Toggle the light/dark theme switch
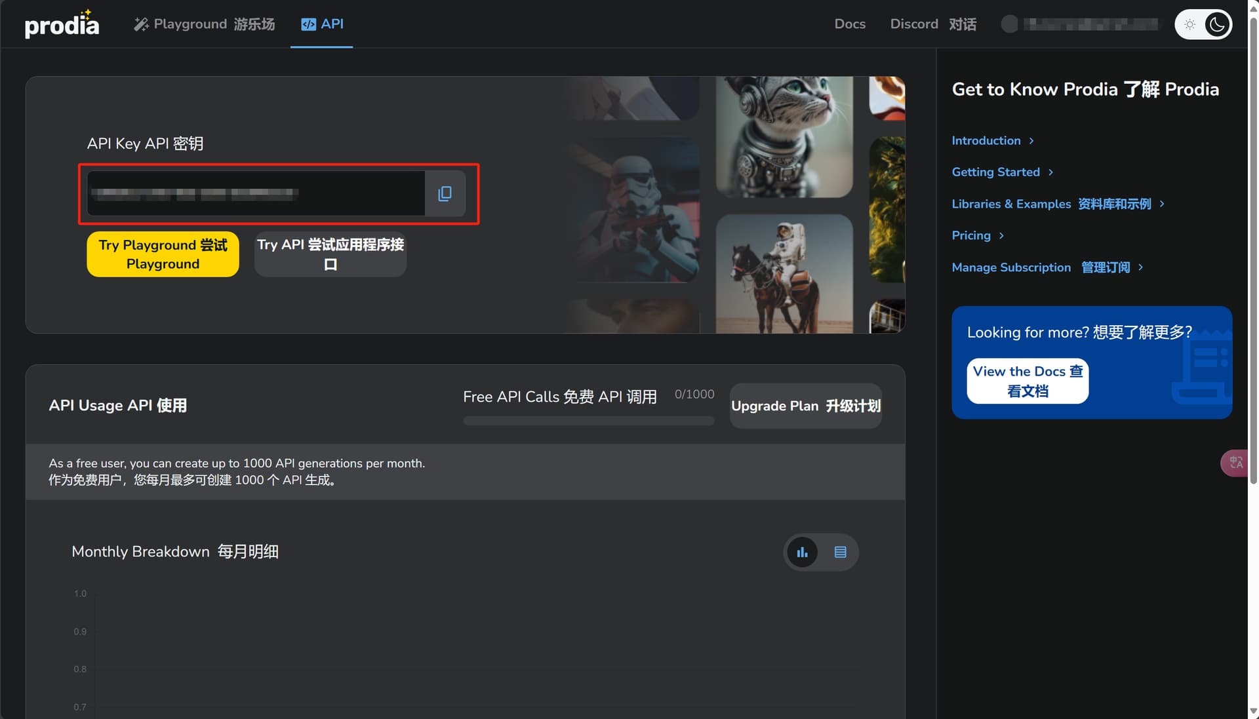This screenshot has width=1259, height=719. 1203,24
